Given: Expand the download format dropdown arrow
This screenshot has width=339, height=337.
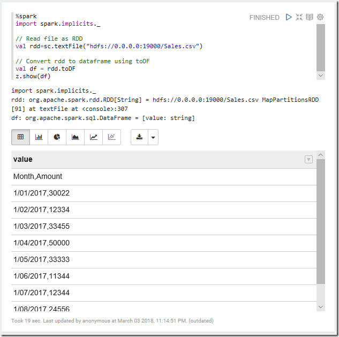Looking at the screenshot, I should pos(153,137).
